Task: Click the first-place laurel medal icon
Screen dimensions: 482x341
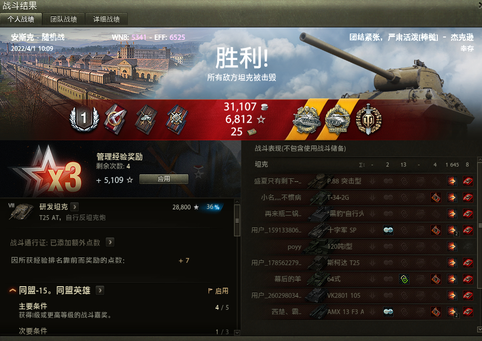Action: click(x=84, y=119)
